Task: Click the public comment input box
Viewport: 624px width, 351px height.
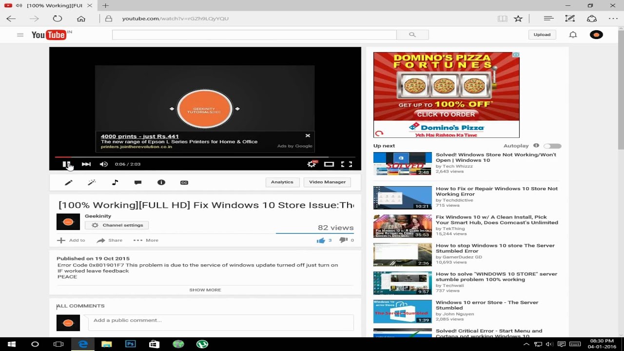Action: coord(221,322)
